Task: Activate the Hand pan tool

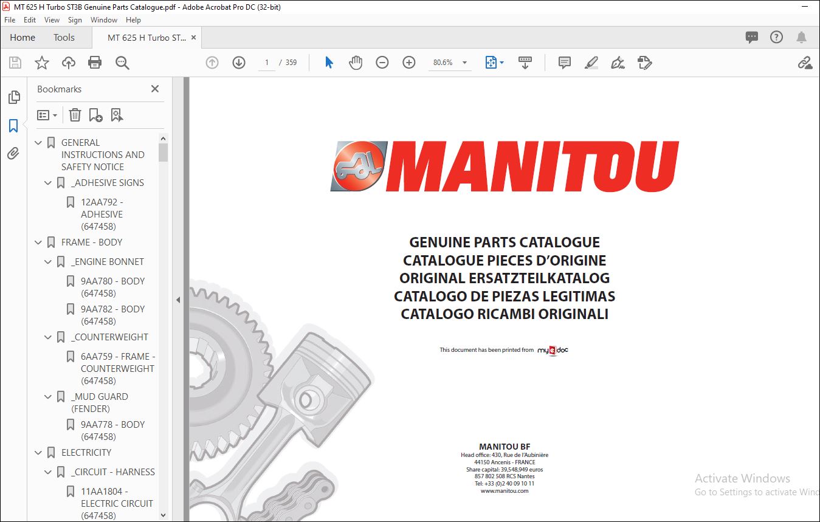Action: (356, 63)
